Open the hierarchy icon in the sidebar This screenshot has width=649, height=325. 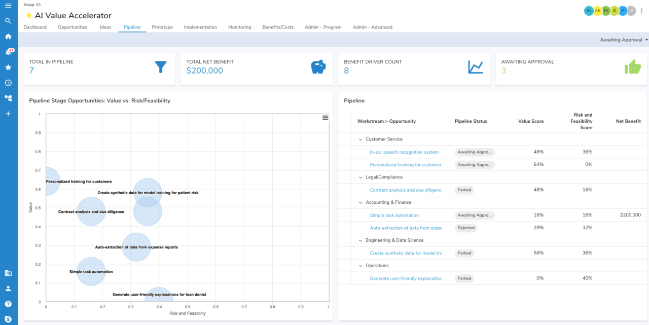coord(8,97)
